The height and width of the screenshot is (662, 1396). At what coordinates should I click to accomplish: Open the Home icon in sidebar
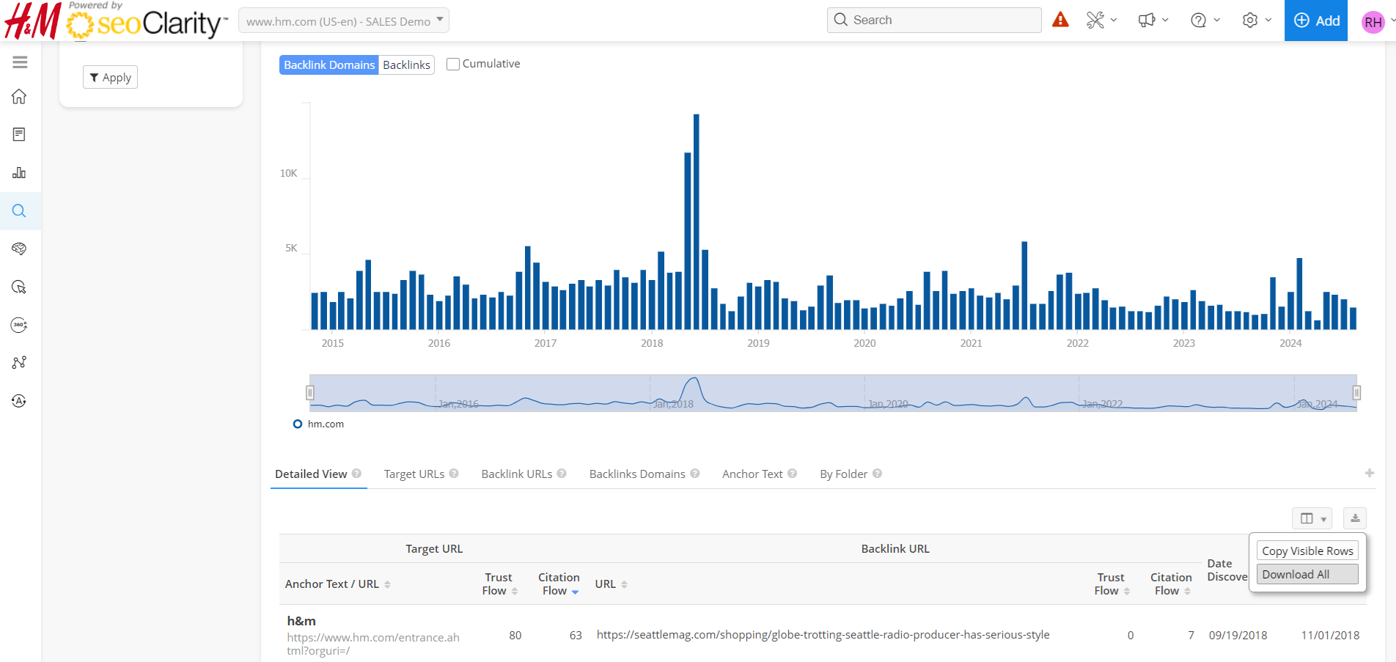[20, 97]
